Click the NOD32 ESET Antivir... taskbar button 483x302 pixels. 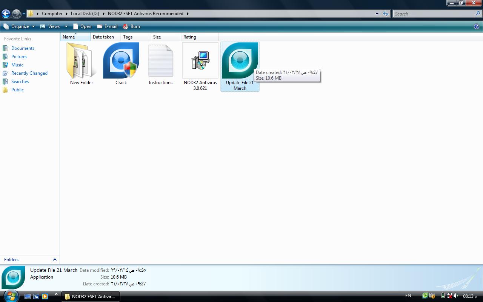pos(91,296)
